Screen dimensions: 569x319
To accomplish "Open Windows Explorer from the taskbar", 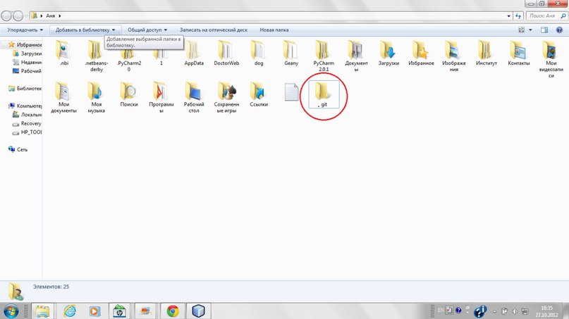I will (x=42, y=311).
